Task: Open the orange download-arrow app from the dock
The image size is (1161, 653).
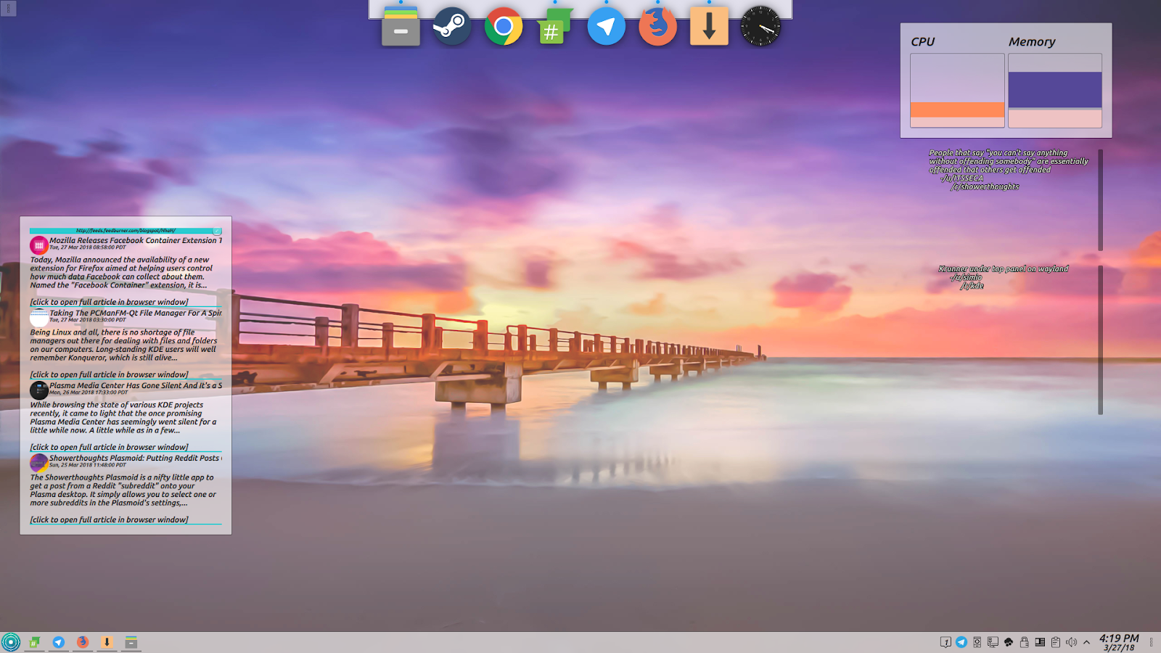Action: 709,25
